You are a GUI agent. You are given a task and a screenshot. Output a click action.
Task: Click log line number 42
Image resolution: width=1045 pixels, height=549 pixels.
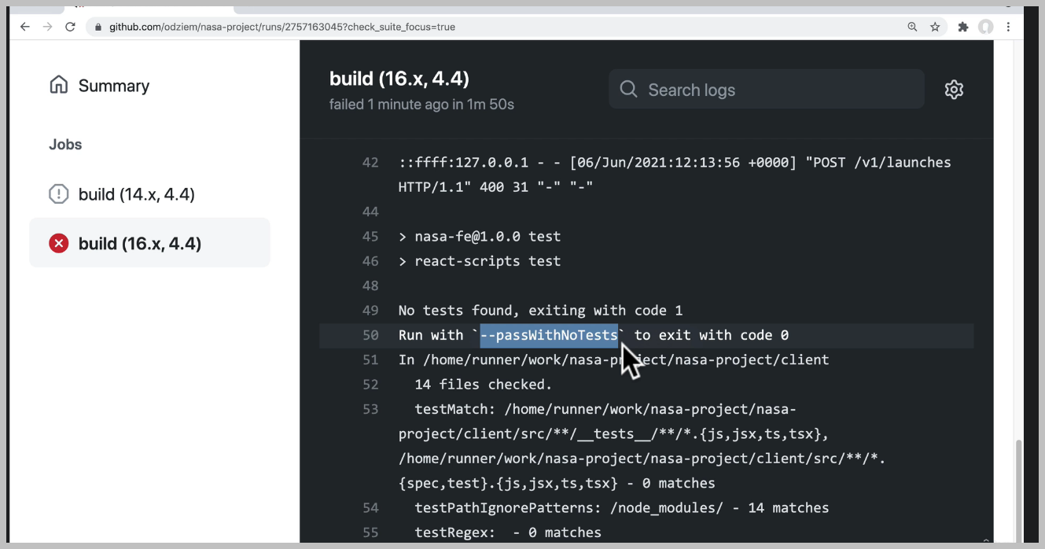pyautogui.click(x=370, y=163)
